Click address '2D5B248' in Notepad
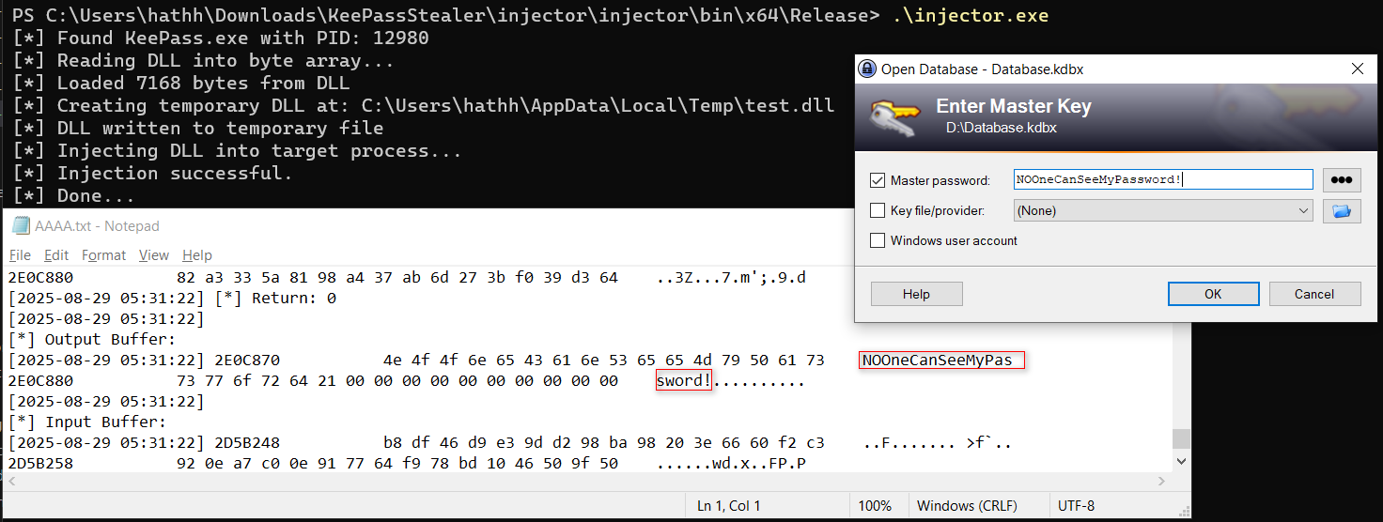The height and width of the screenshot is (522, 1383). pyautogui.click(x=247, y=443)
